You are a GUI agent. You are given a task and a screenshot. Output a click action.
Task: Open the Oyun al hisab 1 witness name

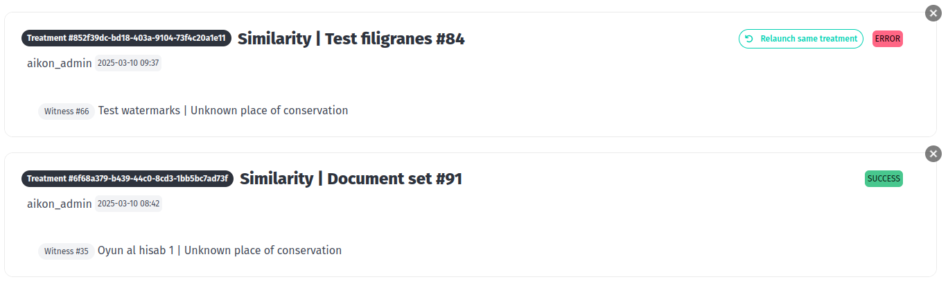pos(135,250)
